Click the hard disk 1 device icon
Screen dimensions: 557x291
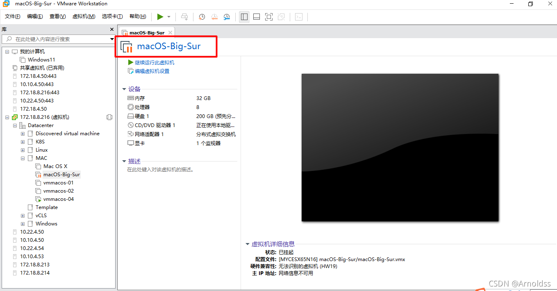131,116
